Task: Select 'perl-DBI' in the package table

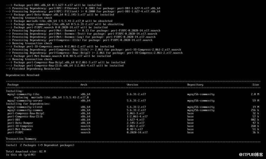Action: (x=13, y=120)
